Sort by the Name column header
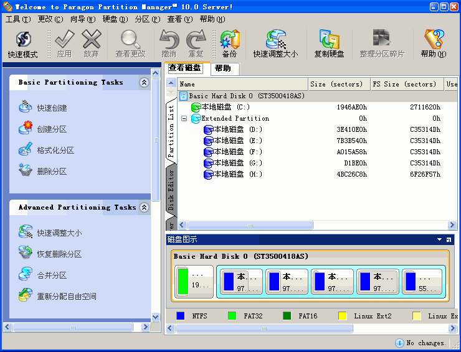Image resolution: width=461 pixels, height=352 pixels. (242, 84)
